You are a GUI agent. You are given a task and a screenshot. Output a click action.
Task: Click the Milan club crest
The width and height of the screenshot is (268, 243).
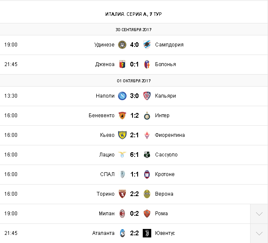click(x=122, y=214)
